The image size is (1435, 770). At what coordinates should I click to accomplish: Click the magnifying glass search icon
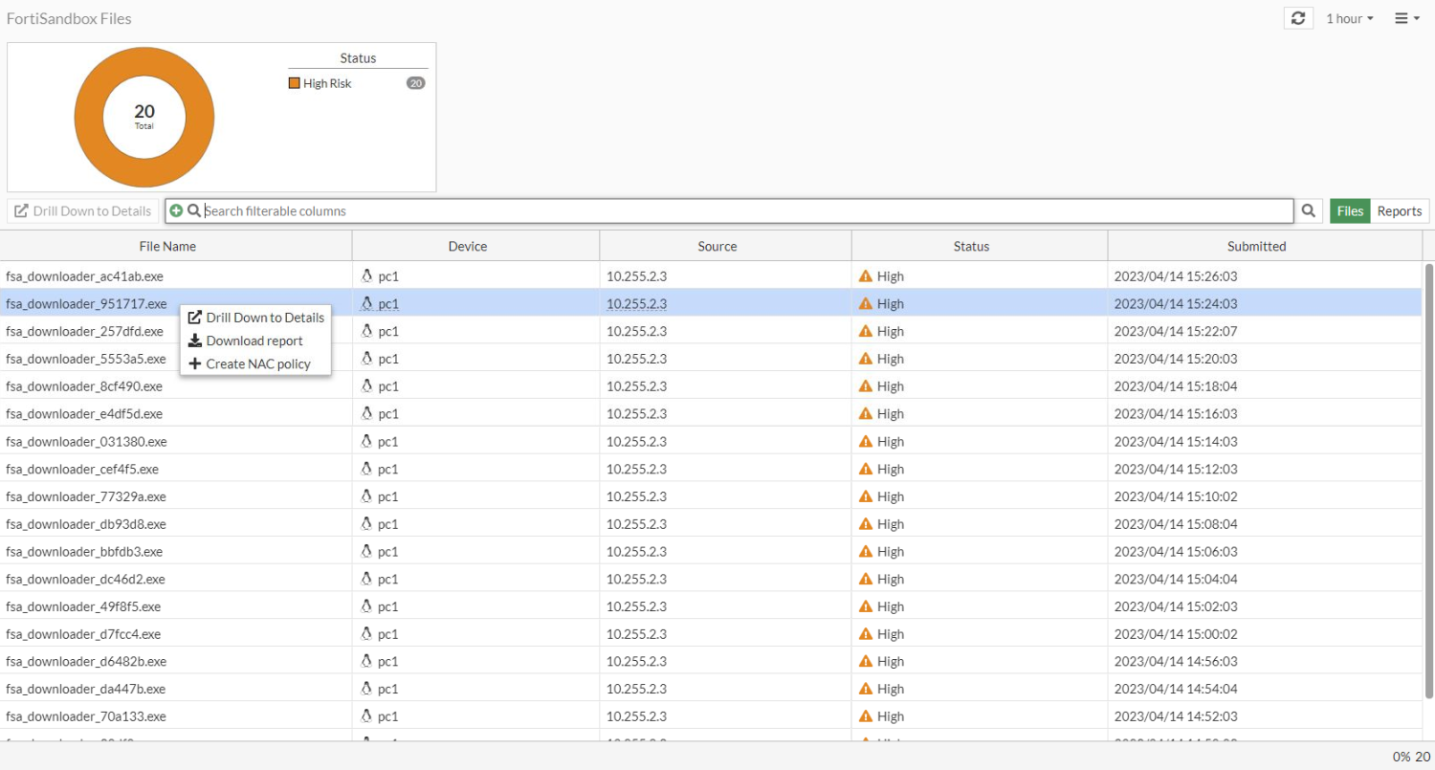[x=1308, y=210]
